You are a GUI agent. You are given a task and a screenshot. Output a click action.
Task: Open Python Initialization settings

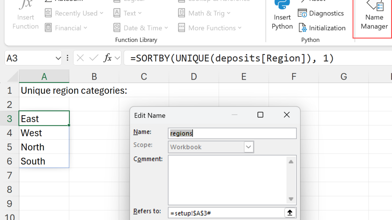coord(322,28)
